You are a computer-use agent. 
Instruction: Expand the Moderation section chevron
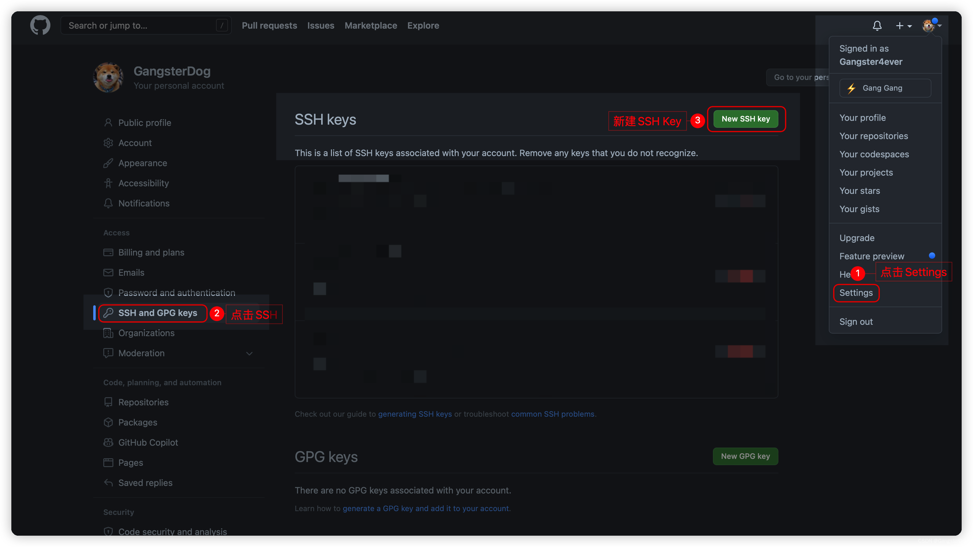(249, 353)
